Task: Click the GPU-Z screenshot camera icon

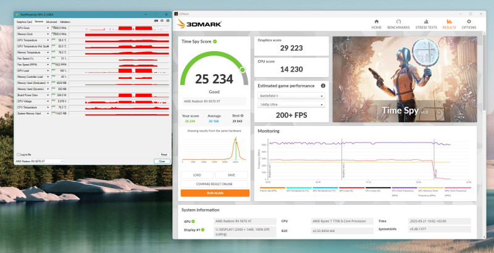Action: 156,21
